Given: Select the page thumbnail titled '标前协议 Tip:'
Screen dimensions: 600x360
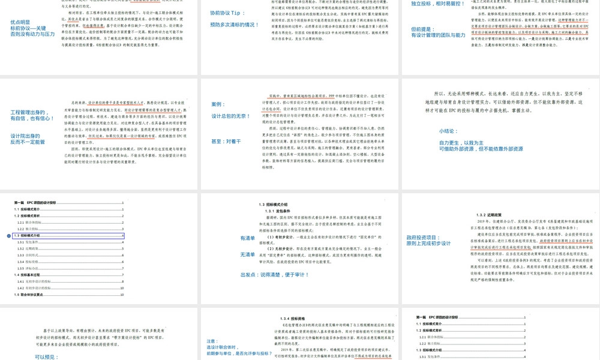Looking at the screenshot, I should (299, 37).
